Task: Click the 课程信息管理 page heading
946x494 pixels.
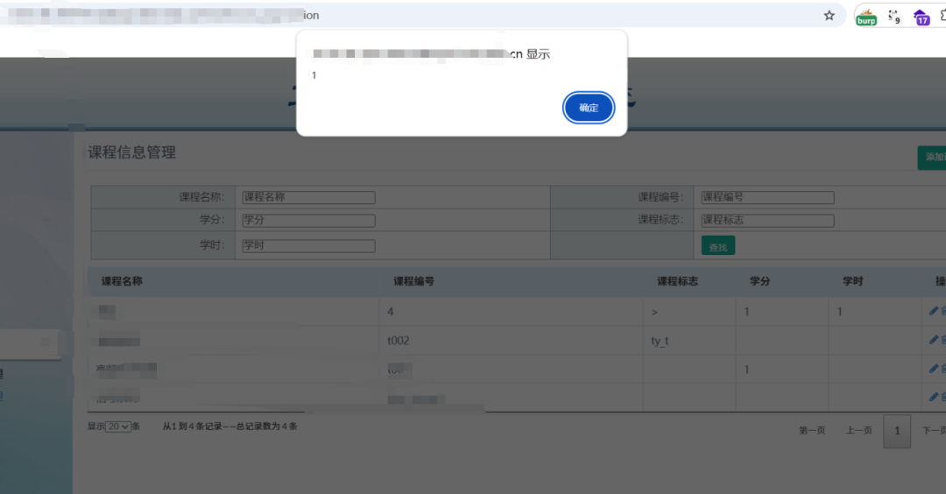Action: (131, 152)
